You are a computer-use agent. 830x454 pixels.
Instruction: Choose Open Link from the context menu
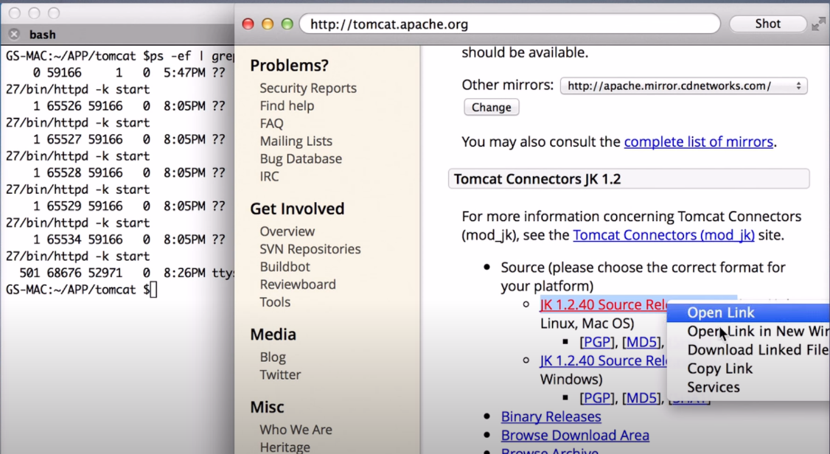748,312
